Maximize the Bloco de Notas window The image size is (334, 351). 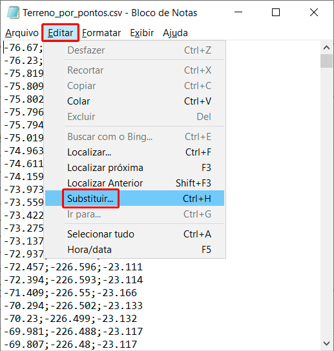coord(276,12)
